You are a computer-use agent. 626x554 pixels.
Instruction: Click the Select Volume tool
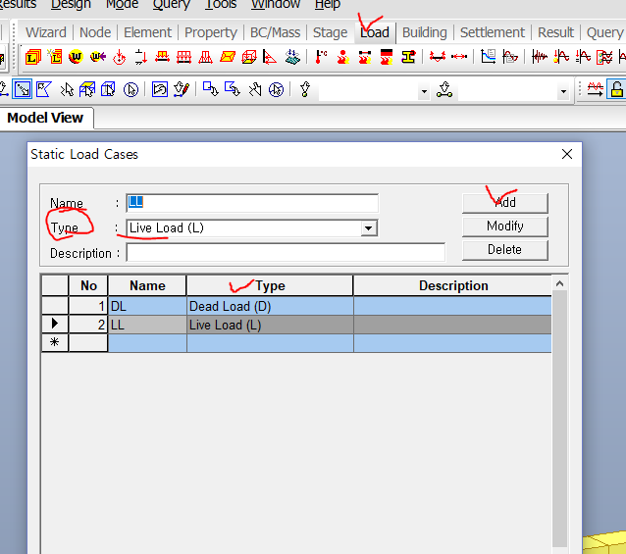point(108,89)
